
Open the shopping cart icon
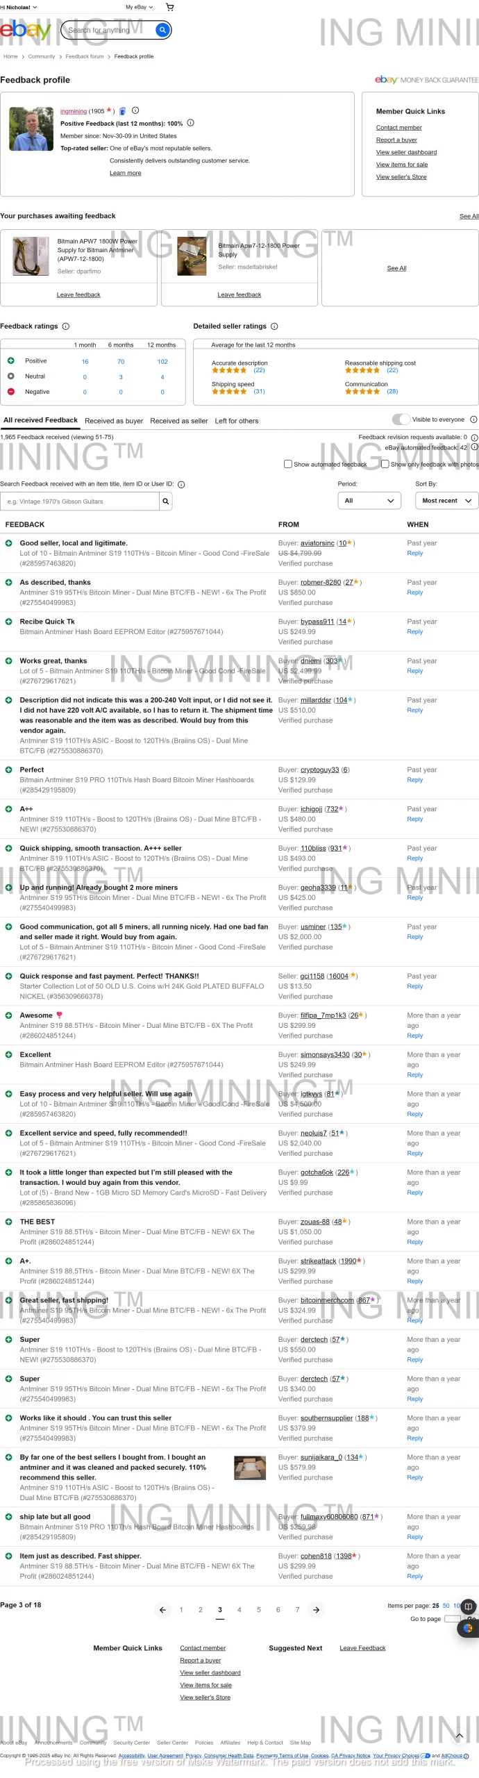(x=170, y=7)
